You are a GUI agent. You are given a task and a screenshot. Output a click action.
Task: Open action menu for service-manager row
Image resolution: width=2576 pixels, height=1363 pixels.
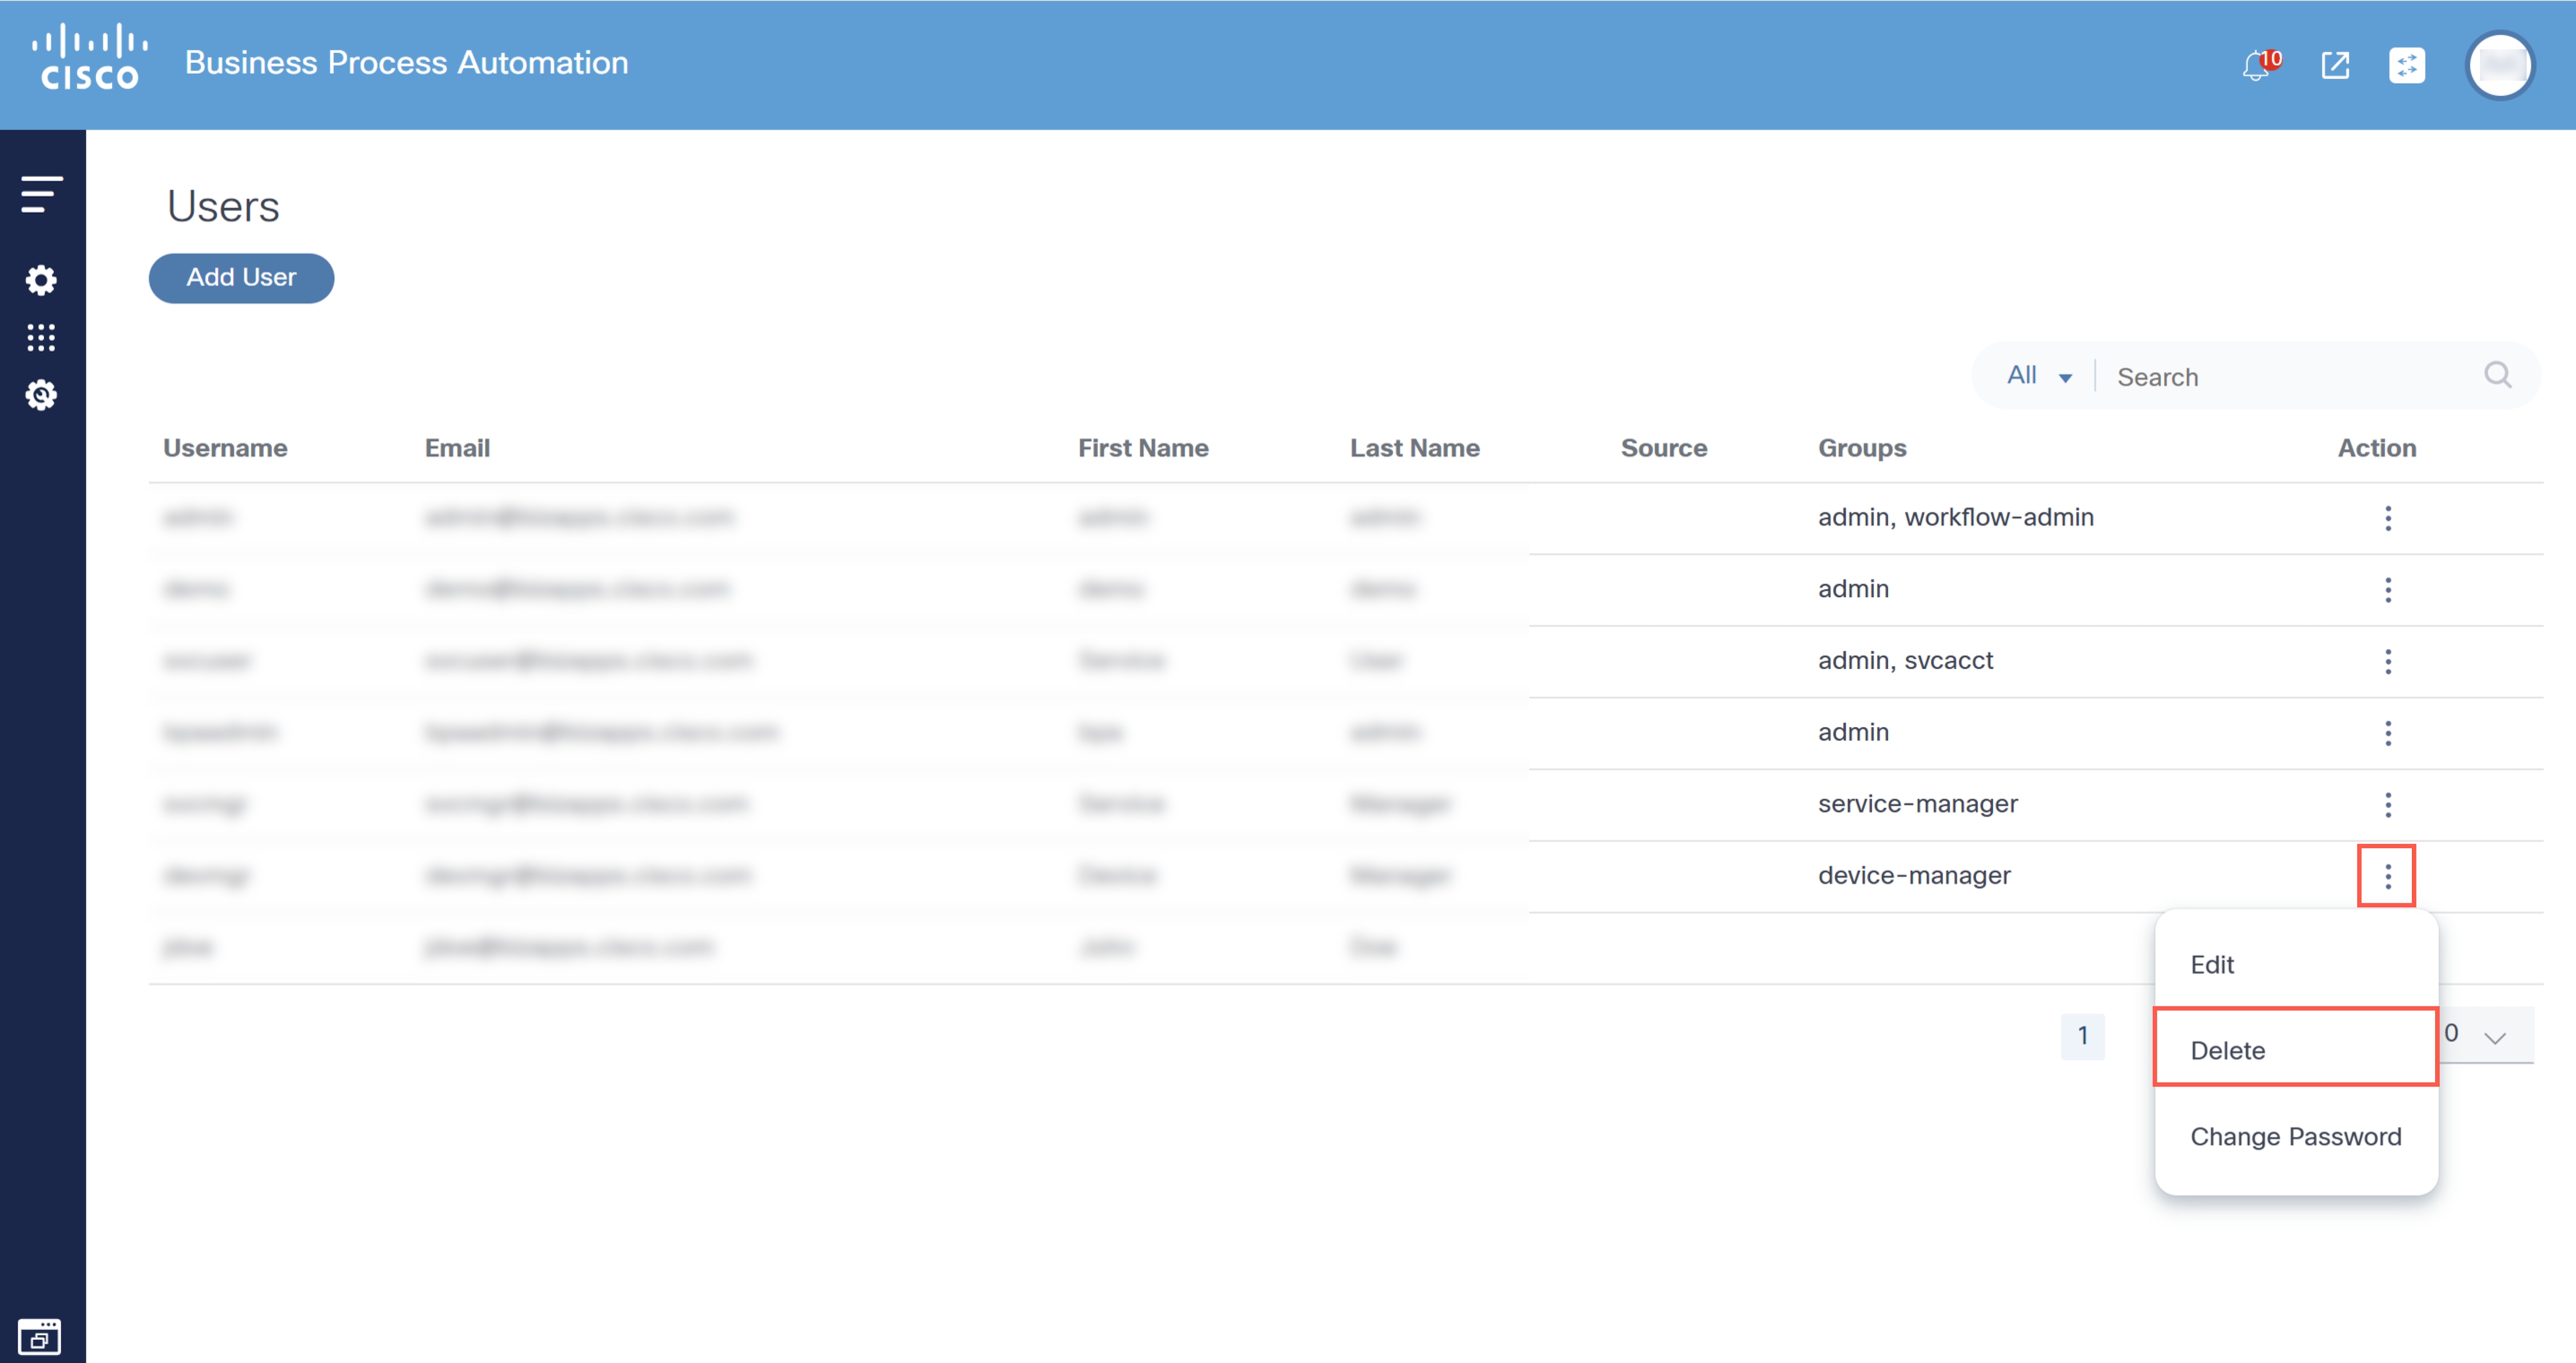[x=2388, y=805]
